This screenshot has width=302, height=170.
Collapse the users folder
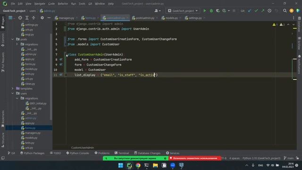[x=13, y=93]
